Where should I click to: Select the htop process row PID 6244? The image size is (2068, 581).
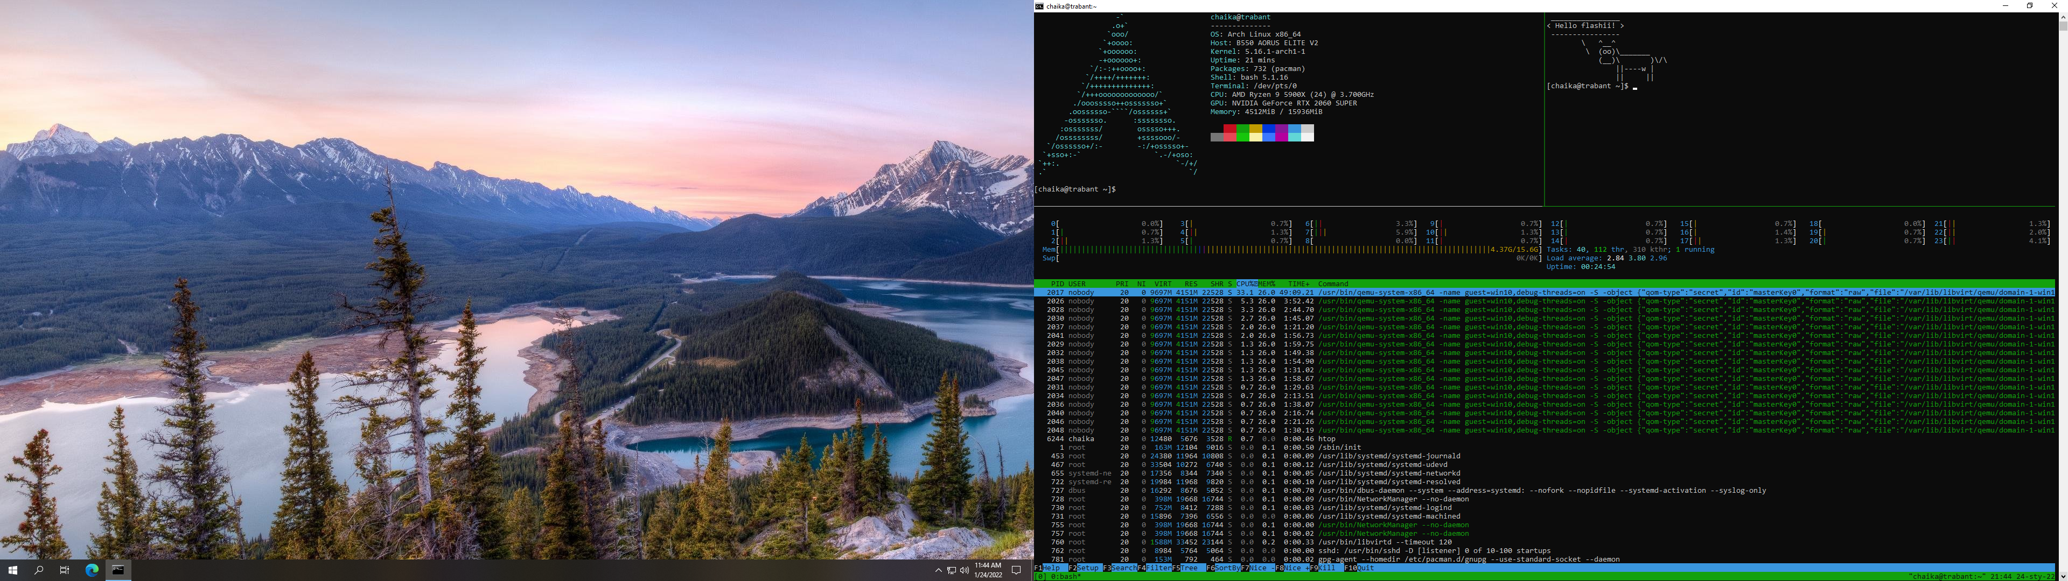(1545, 439)
